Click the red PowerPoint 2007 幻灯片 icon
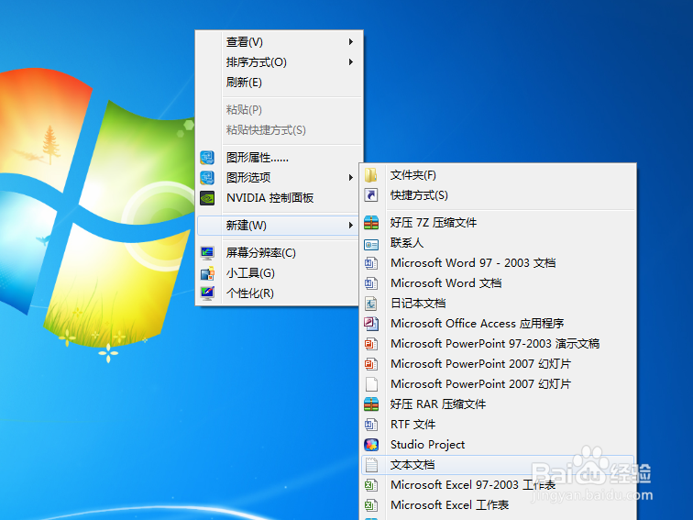The width and height of the screenshot is (693, 520). coord(371,364)
